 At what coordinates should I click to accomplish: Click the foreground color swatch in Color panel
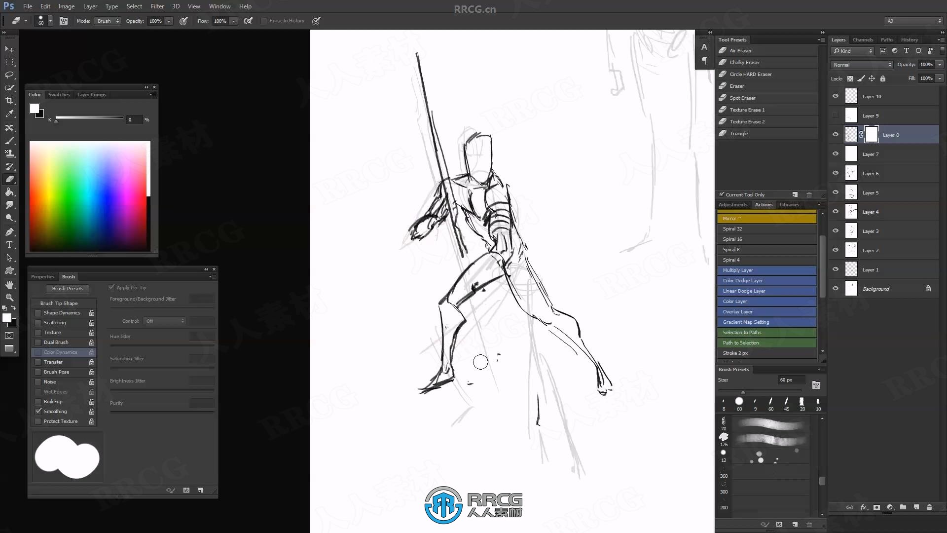pos(34,109)
